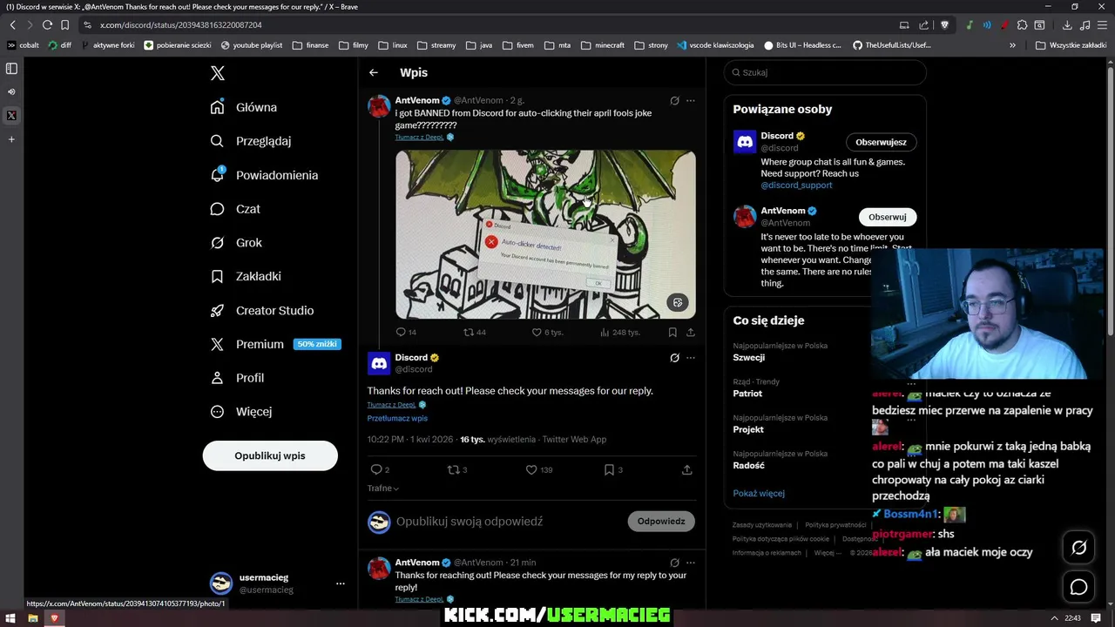
Task: Click Grok icon on AntVenom's top post
Action: (x=674, y=101)
